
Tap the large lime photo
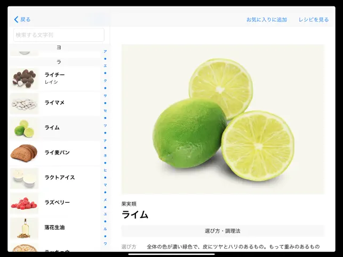[223, 119]
